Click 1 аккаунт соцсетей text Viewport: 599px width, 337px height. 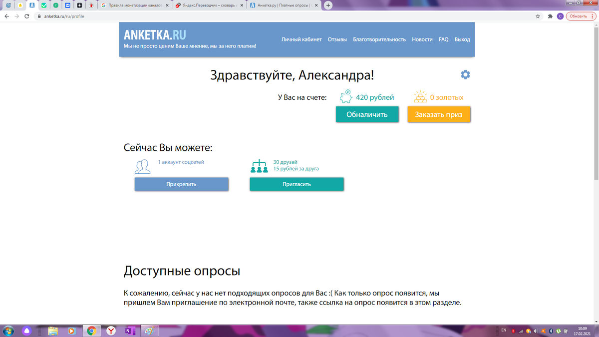click(181, 162)
